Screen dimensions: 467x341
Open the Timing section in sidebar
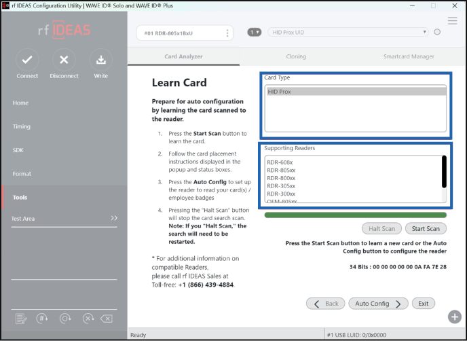point(22,126)
